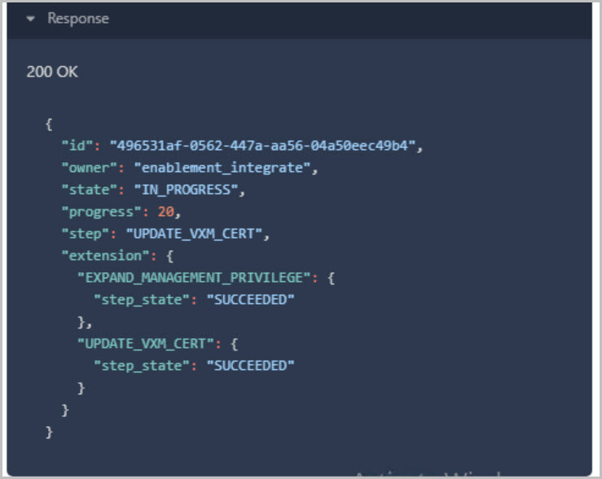Viewport: 602px width, 479px height.
Task: Click the Response header label
Action: (78, 19)
